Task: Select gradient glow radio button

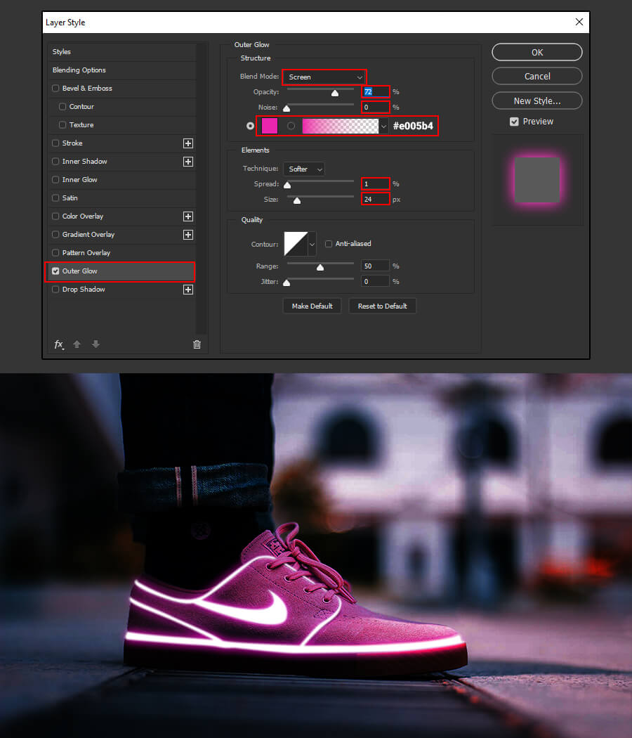Action: [x=291, y=126]
